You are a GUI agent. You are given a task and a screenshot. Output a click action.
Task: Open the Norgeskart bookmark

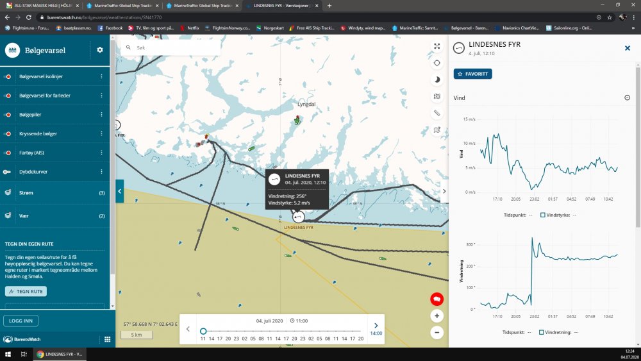270,28
